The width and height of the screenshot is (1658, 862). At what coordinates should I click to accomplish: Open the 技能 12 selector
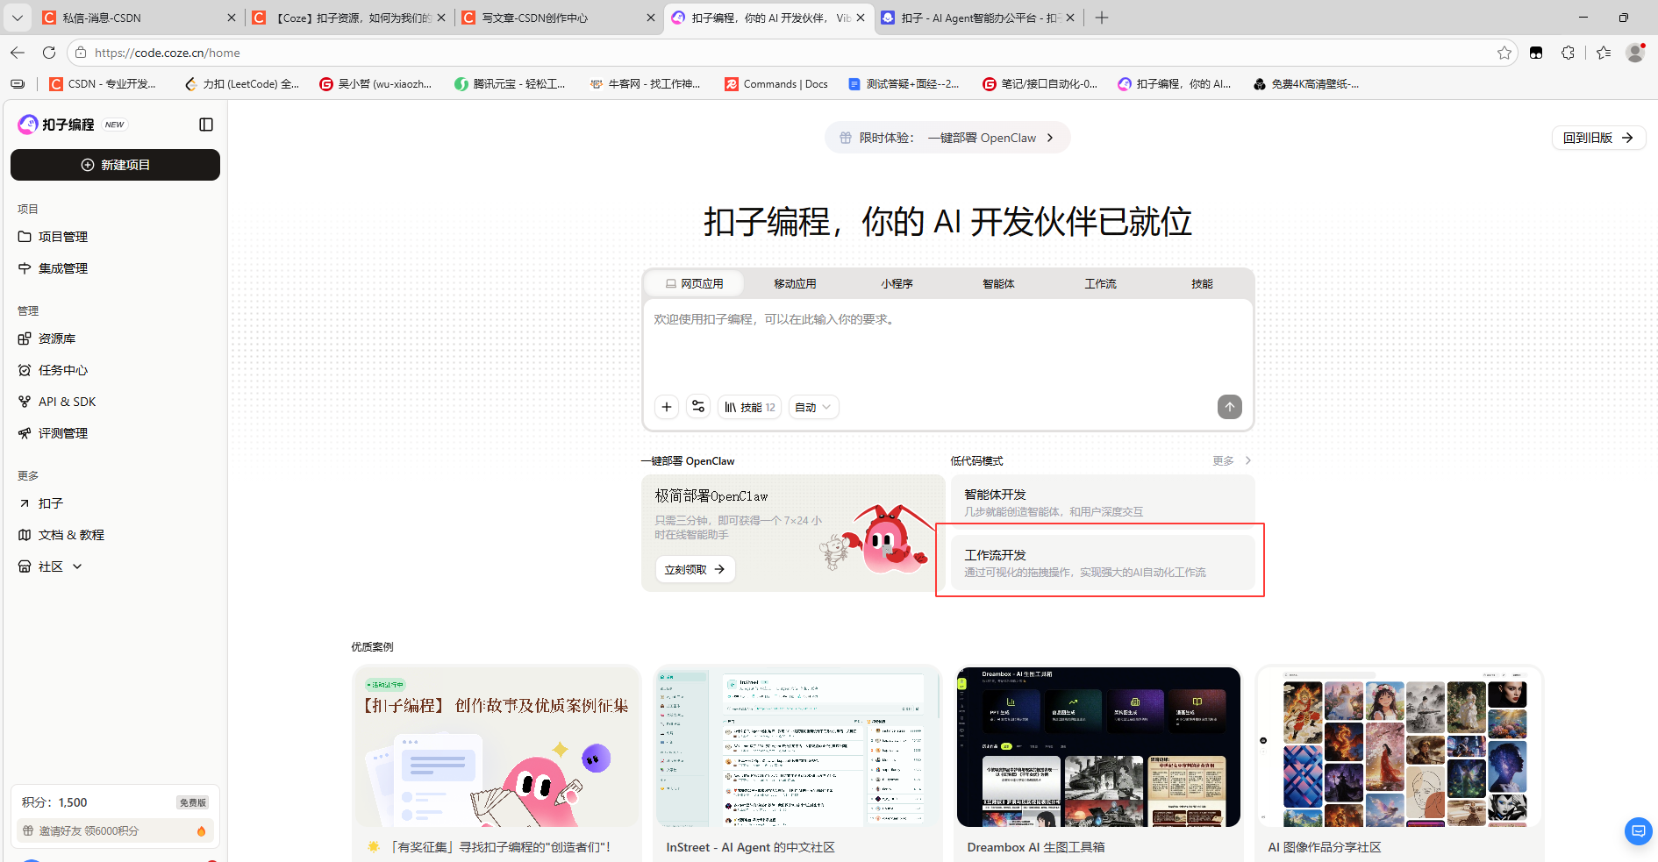[750, 407]
